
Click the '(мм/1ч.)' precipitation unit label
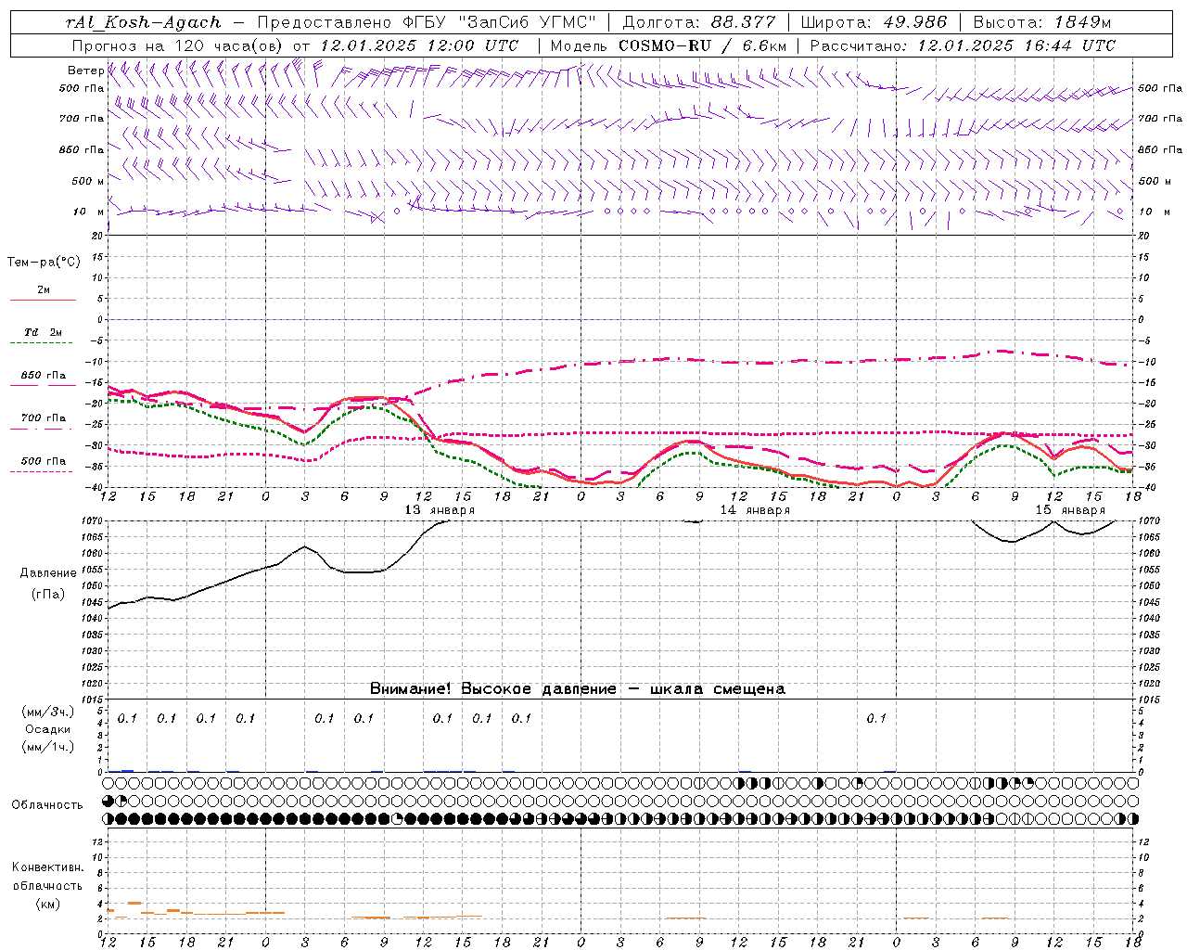click(48, 746)
